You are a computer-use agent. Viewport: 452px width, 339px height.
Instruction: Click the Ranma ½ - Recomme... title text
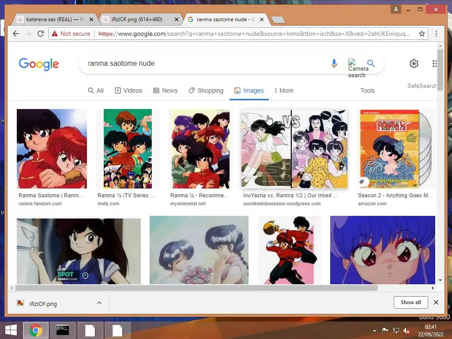click(x=200, y=196)
